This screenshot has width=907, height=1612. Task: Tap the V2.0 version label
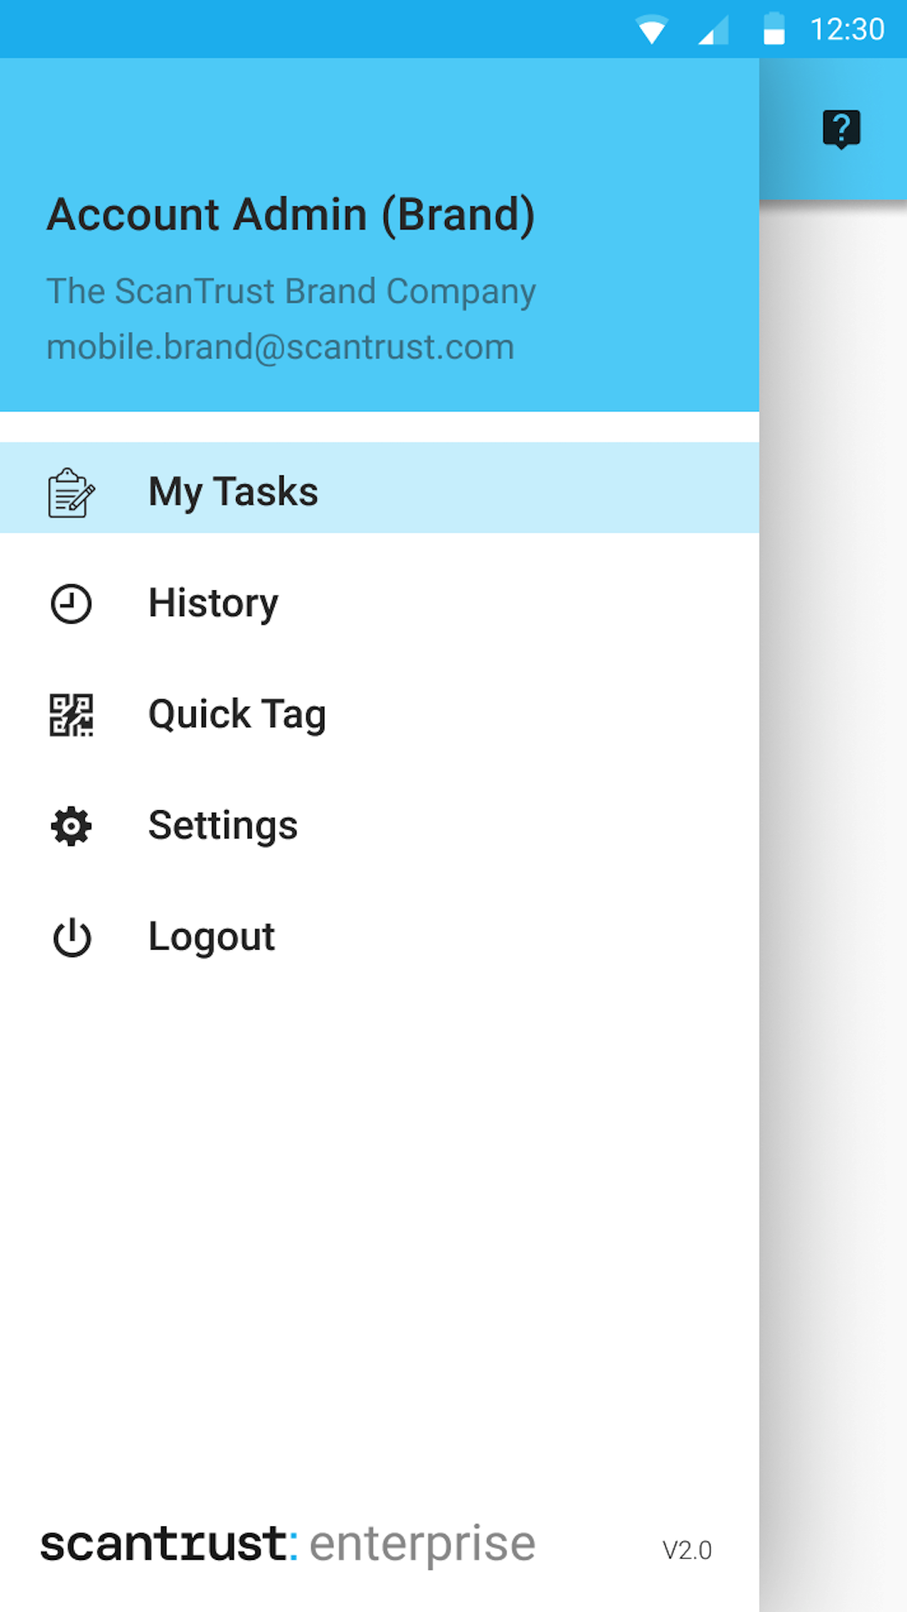click(x=687, y=1550)
